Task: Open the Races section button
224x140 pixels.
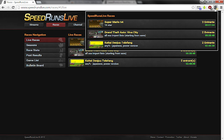Action: (56, 25)
